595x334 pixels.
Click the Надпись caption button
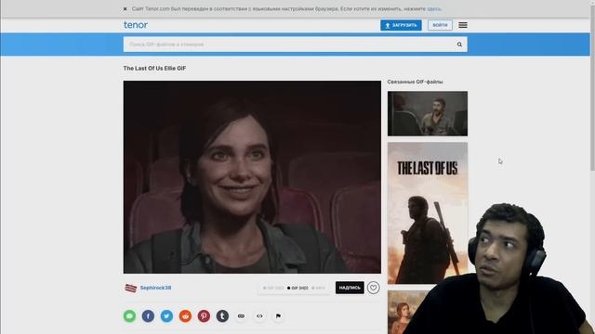tap(350, 288)
